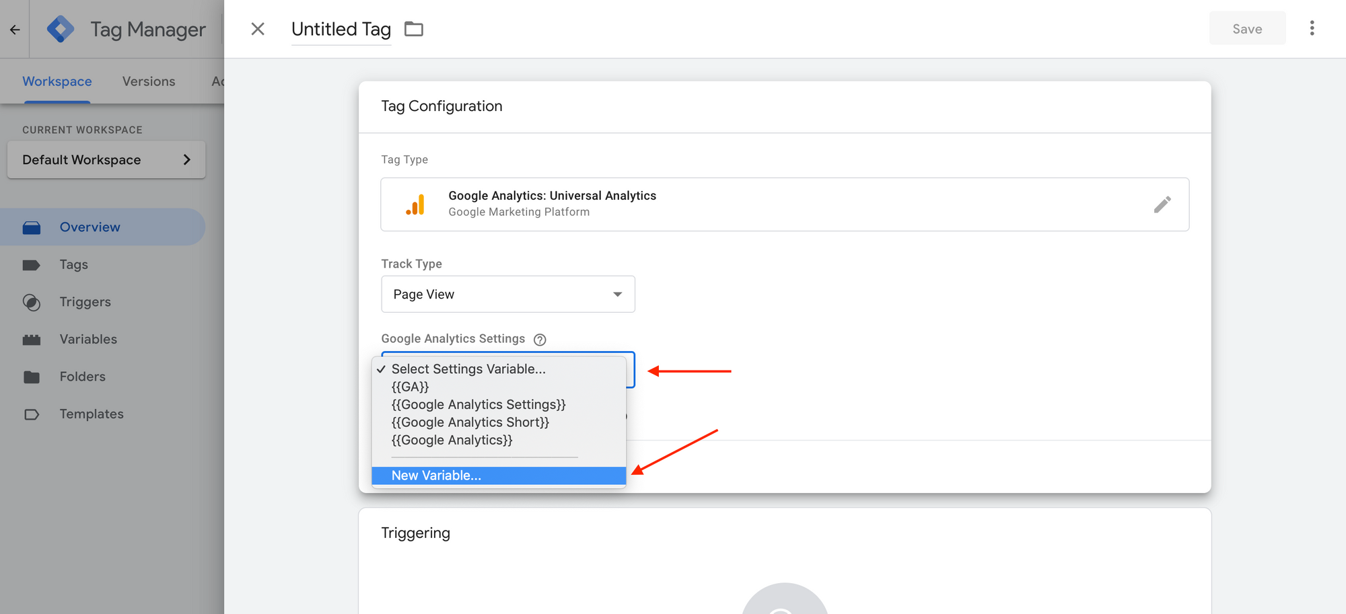Select {{Google Analytics Short}} option
Screen dimensions: 1346x614
pos(499,422)
